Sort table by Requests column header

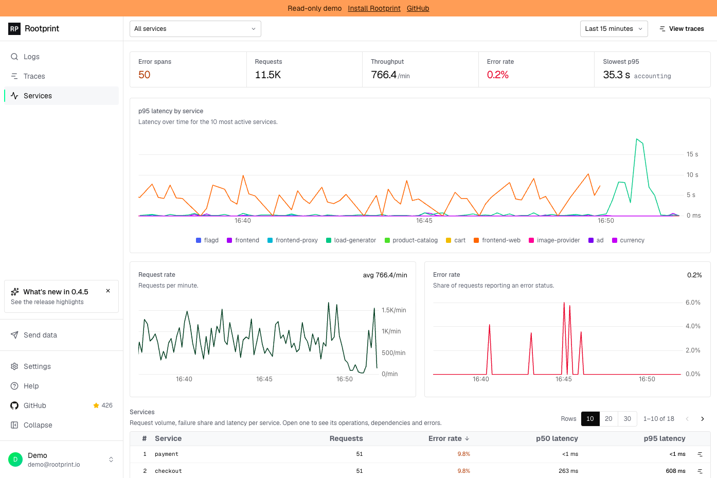click(346, 438)
